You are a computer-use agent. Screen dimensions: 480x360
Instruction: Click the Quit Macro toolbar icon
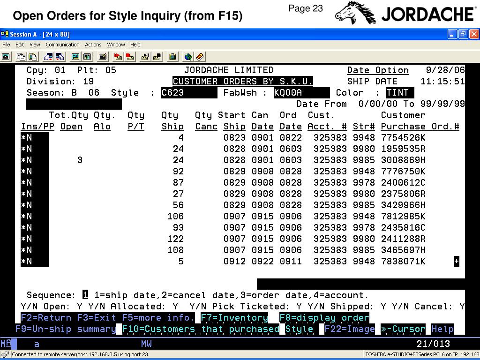[x=157, y=57]
